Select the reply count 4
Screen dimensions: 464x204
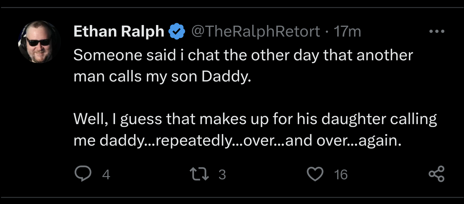point(106,174)
